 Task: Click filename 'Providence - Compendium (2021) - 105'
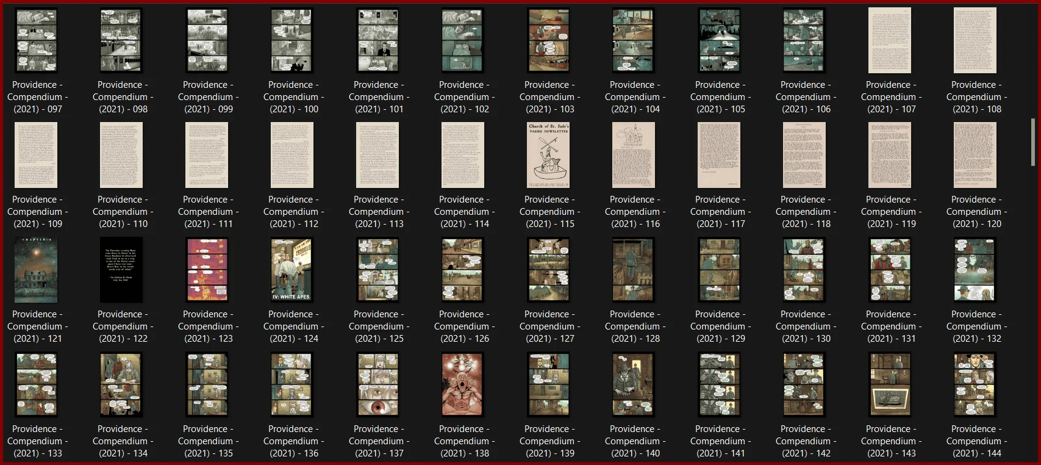tap(720, 97)
